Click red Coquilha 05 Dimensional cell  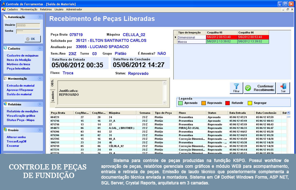tap(221, 37)
